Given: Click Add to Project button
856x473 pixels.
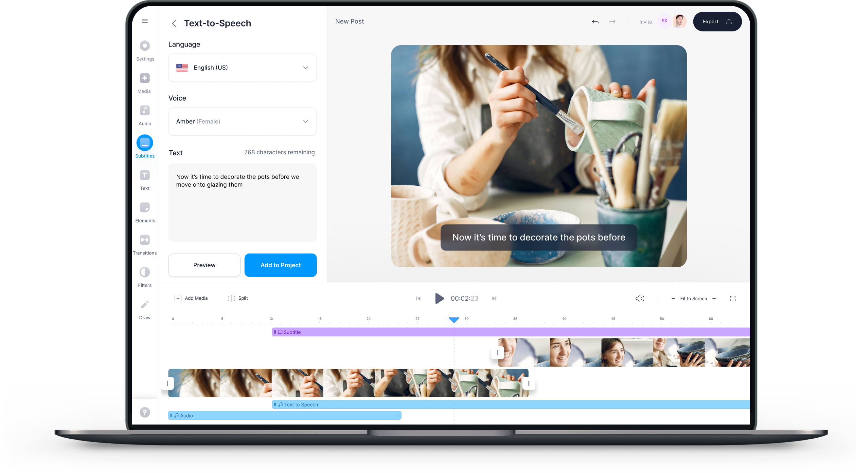Looking at the screenshot, I should tap(280, 265).
